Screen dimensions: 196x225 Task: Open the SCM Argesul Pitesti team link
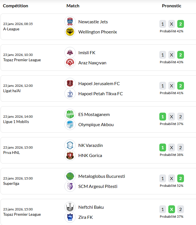pyautogui.click(x=98, y=187)
